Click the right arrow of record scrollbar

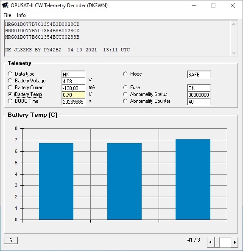235,242
